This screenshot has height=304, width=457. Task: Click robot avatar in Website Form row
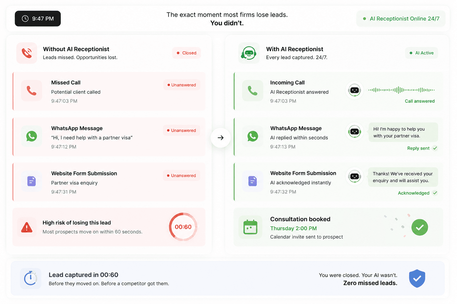(x=355, y=176)
